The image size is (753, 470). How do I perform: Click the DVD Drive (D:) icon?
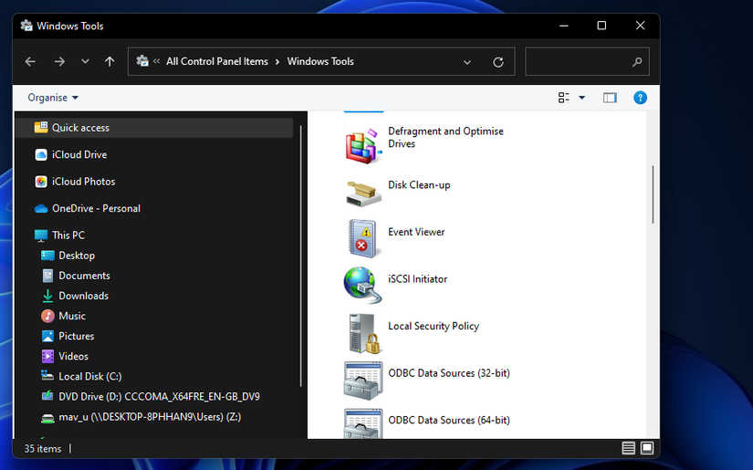point(47,396)
